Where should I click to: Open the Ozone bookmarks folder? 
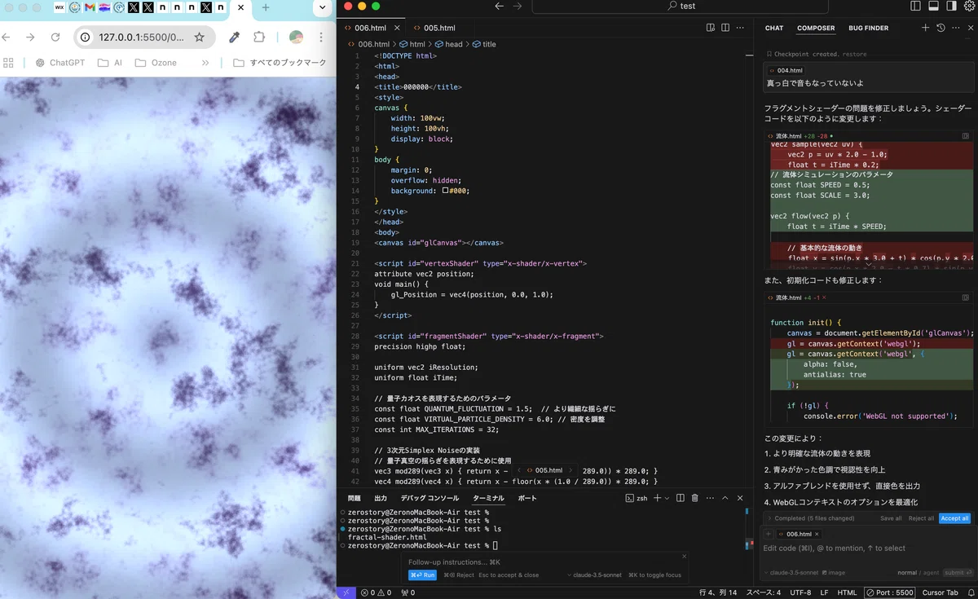(156, 62)
